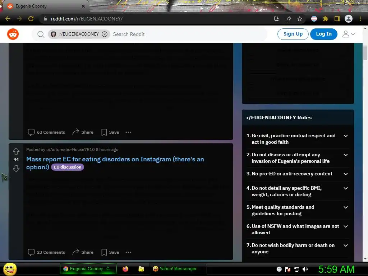Open the Chrome three-dot menu
Viewport: 368px width, 276px height.
[360, 19]
